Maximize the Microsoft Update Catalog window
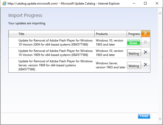The height and width of the screenshot is (125, 163). (145, 4)
